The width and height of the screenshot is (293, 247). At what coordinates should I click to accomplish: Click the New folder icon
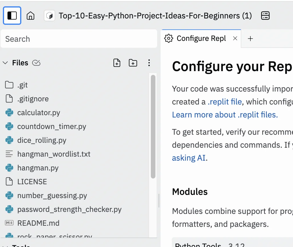[x=133, y=63]
